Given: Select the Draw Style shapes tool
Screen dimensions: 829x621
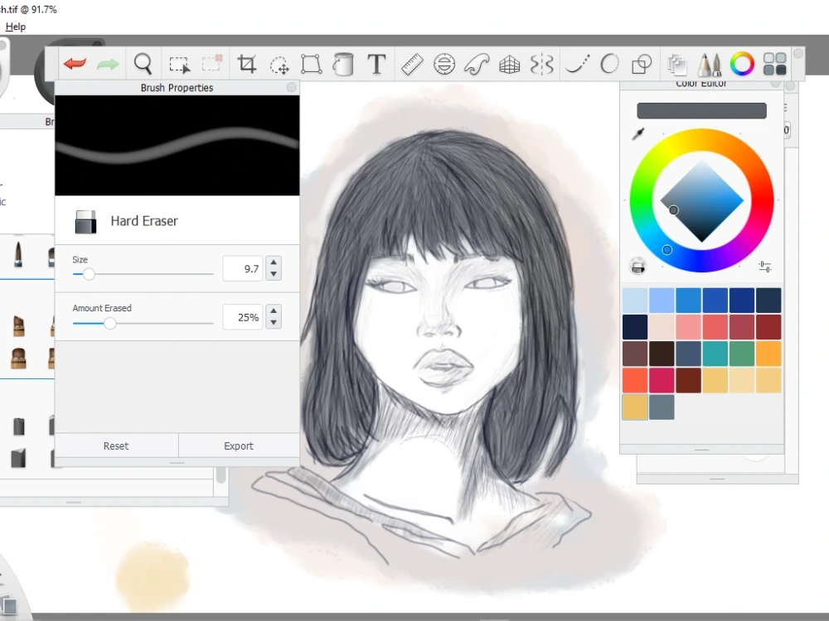Looking at the screenshot, I should (642, 65).
